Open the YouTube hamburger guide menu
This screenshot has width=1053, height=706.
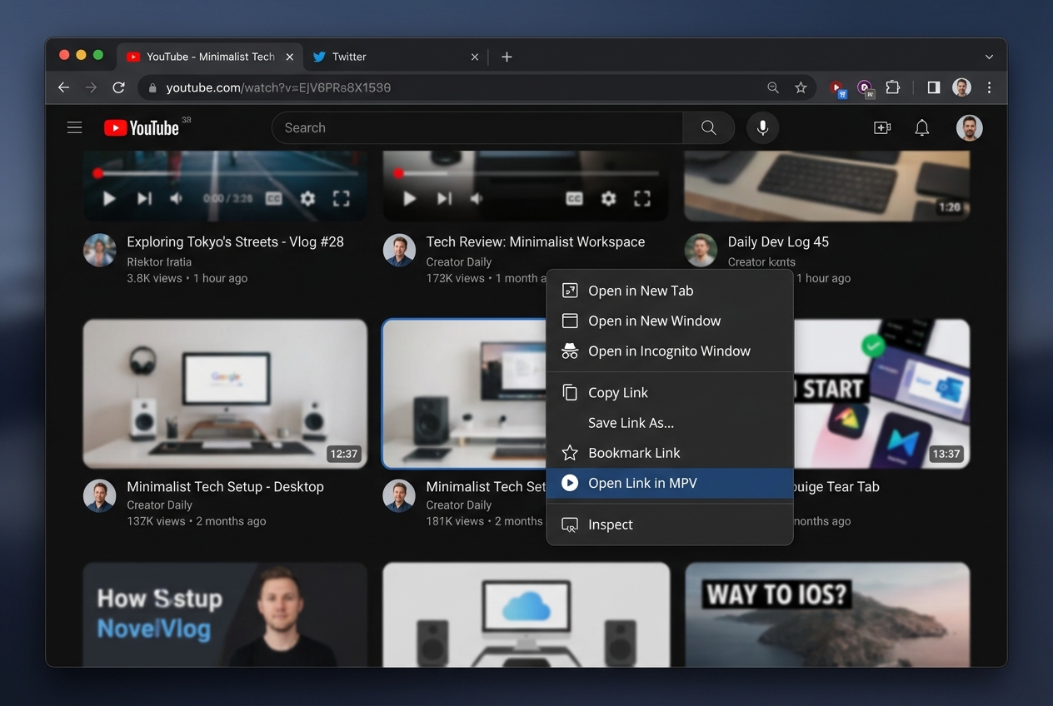click(x=74, y=127)
